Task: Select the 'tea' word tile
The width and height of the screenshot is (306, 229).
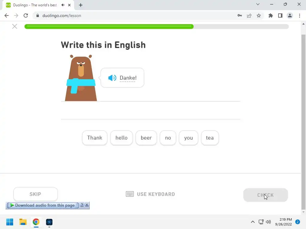Action: [210, 138]
